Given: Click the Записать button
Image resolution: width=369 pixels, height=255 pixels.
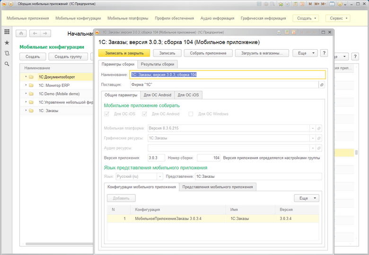Looking at the screenshot, I should (x=167, y=53).
